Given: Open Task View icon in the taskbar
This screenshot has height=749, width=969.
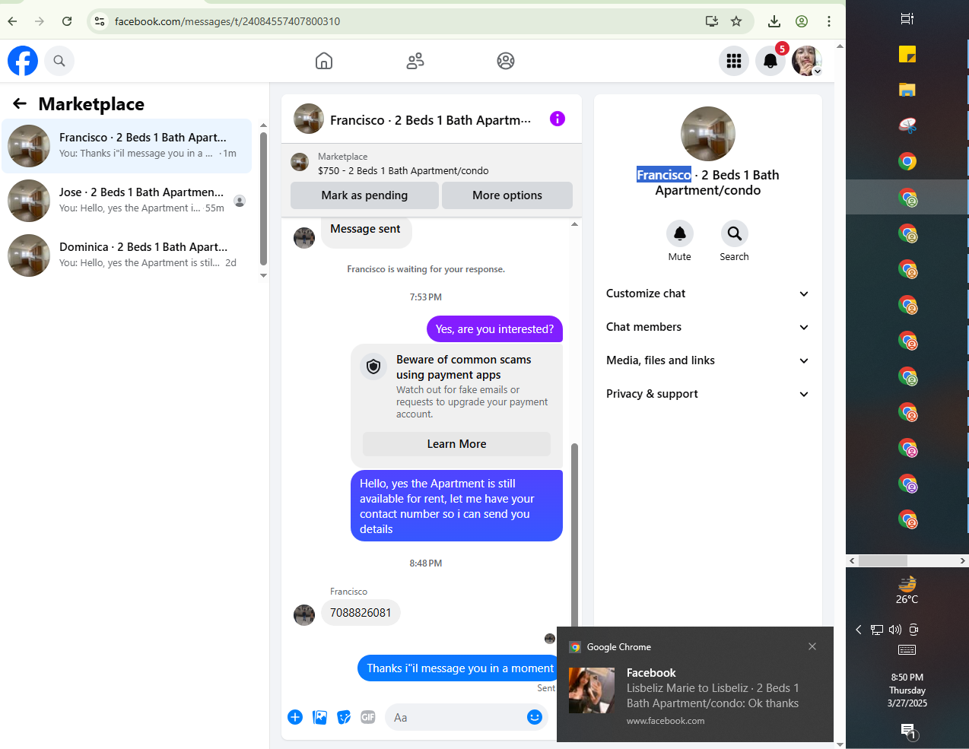Looking at the screenshot, I should coord(907,19).
